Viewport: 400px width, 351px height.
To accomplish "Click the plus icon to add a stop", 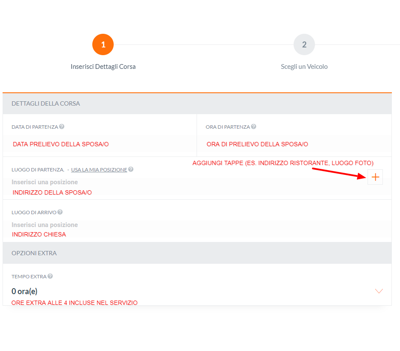I will (375, 177).
